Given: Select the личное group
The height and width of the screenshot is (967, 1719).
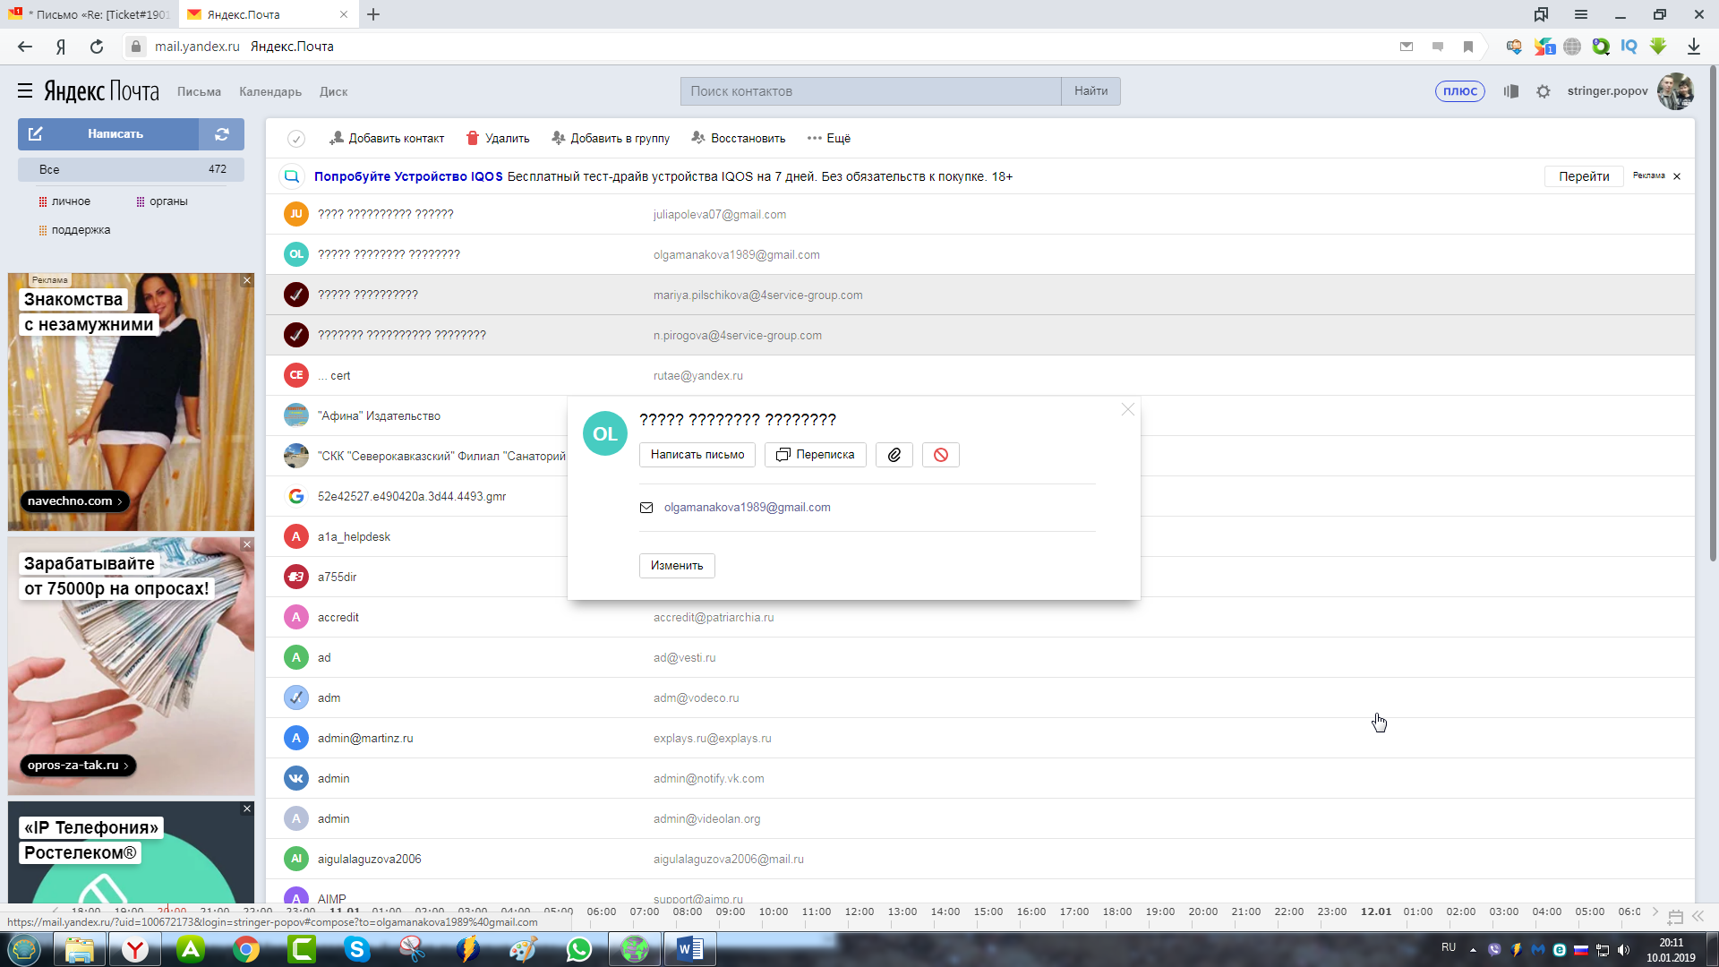Looking at the screenshot, I should (65, 201).
